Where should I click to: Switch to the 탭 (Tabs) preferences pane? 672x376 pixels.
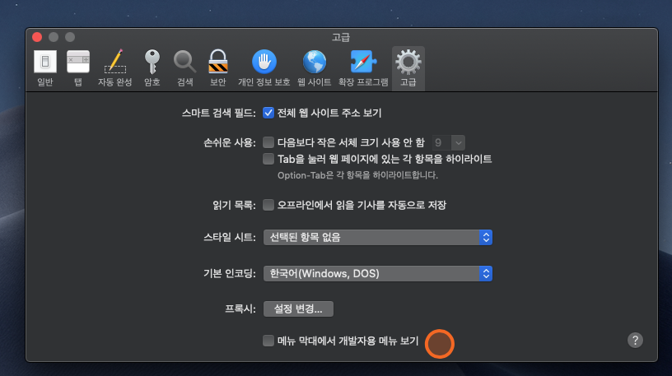(x=78, y=68)
